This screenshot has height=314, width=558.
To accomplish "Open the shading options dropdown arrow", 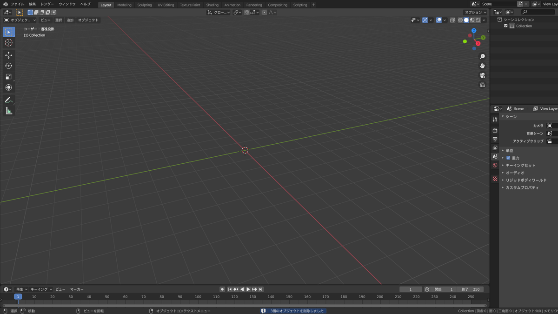I will pos(484,20).
